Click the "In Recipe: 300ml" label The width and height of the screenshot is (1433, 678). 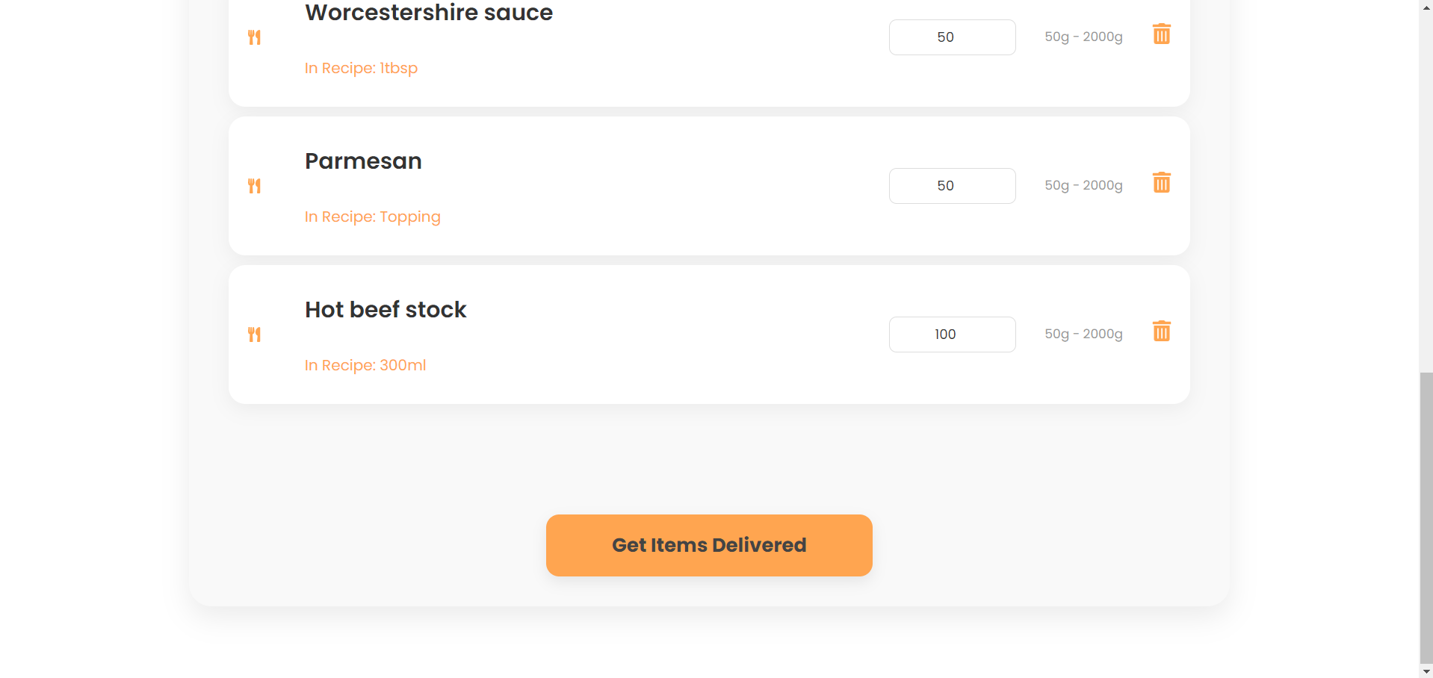coord(365,365)
